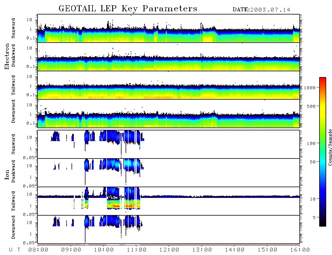Click the "11:00" time axis label

click(137, 250)
